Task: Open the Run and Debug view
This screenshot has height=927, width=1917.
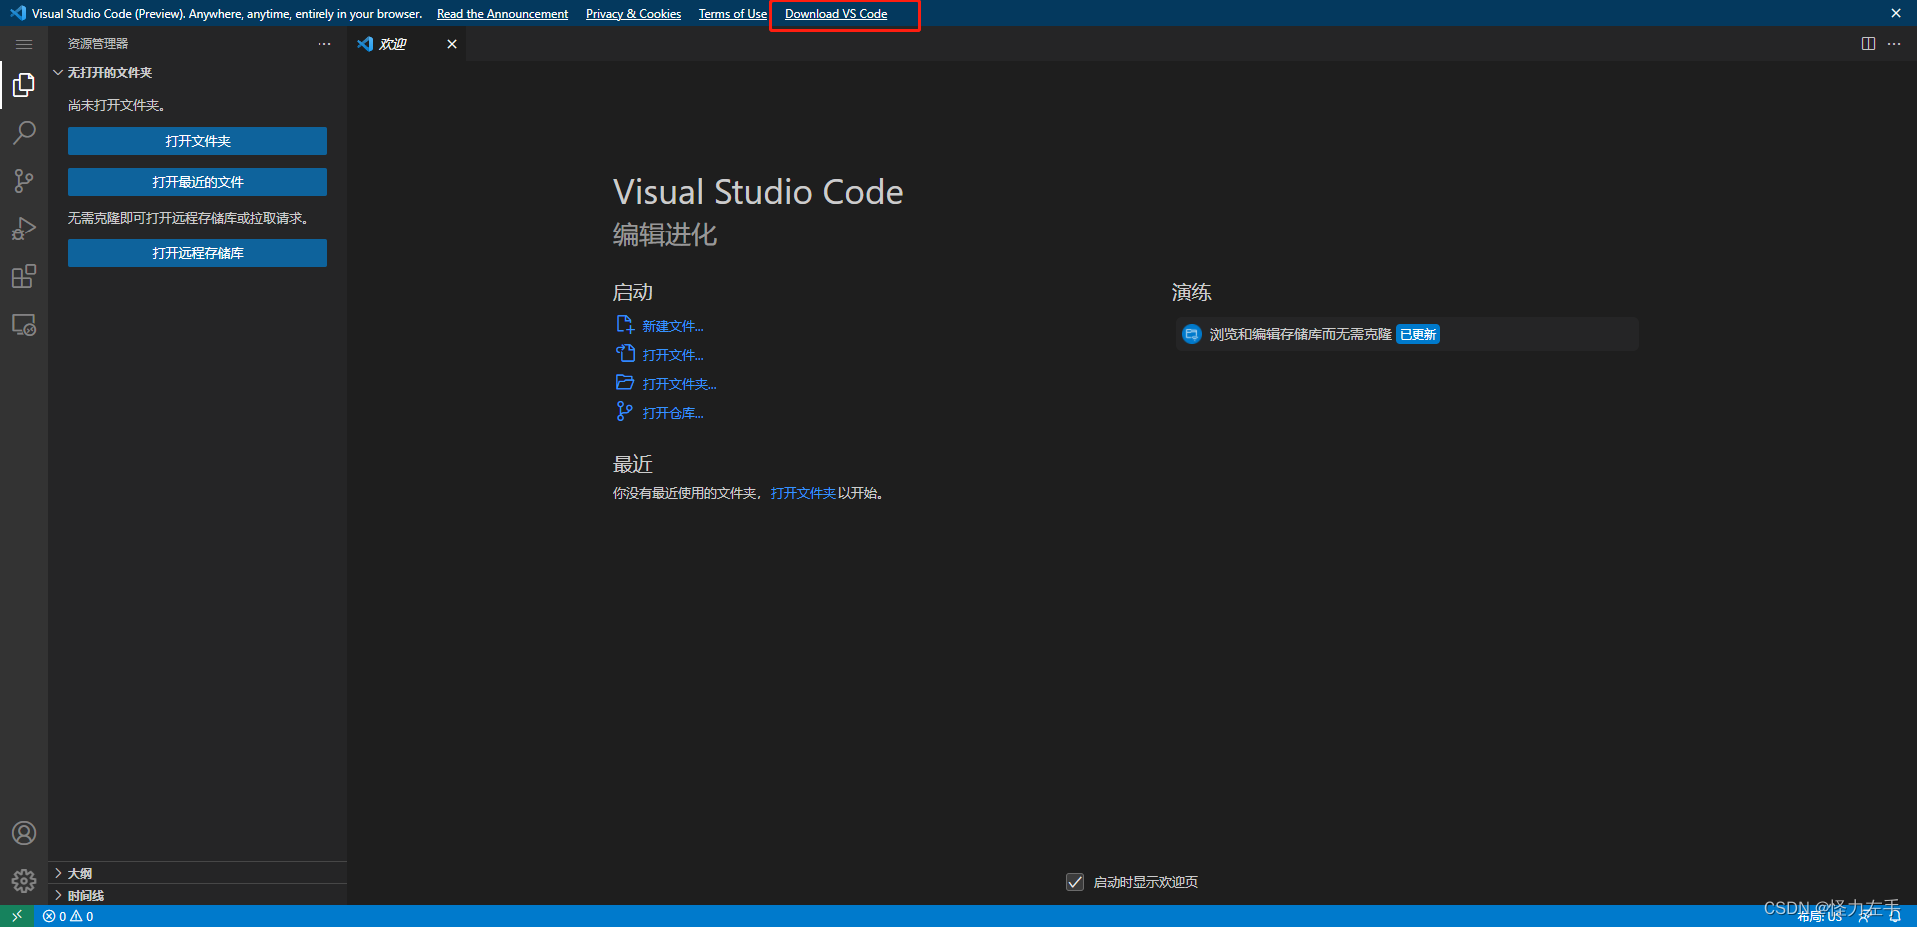Action: pyautogui.click(x=24, y=229)
